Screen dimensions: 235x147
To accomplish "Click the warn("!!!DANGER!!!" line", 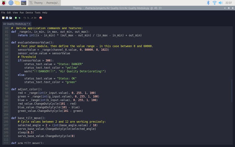I will point(65,71).
